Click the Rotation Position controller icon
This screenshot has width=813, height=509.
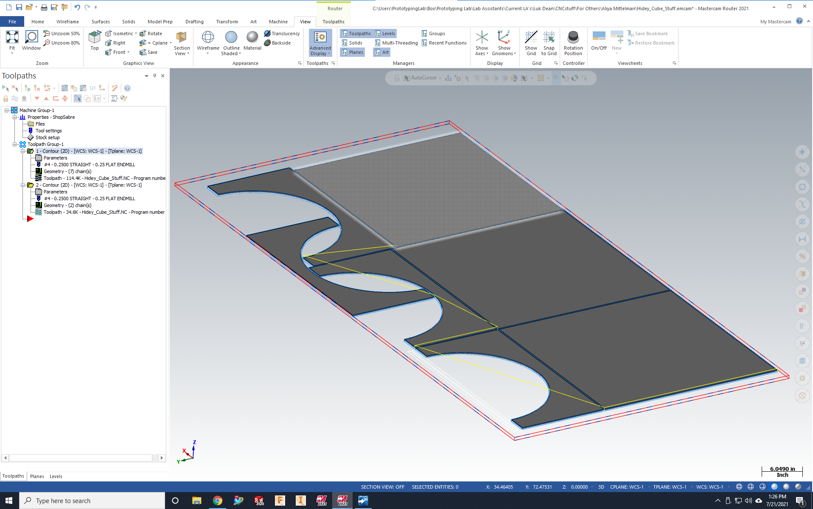coord(573,38)
